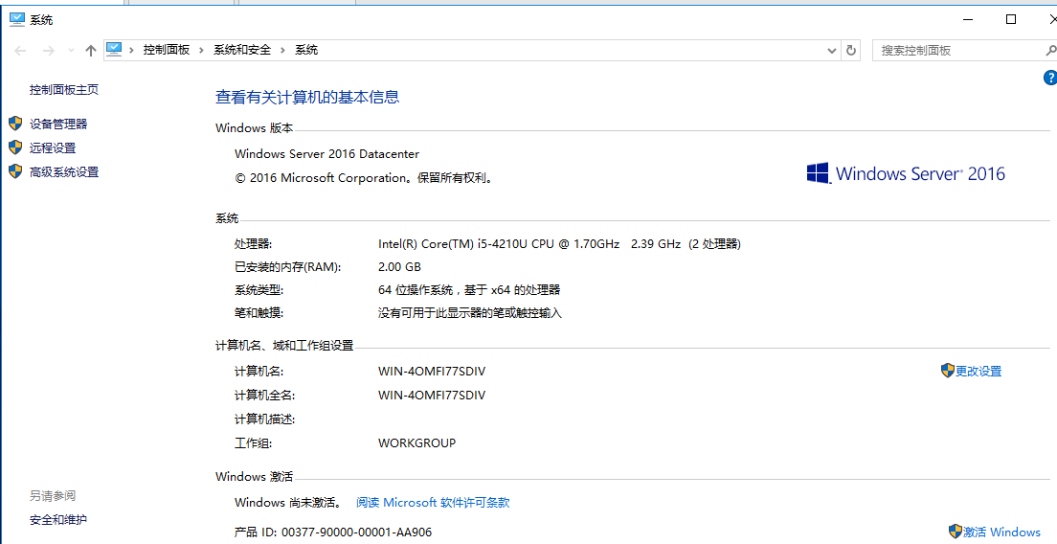Image resolution: width=1057 pixels, height=544 pixels.
Task: Open the address bar history dropdown
Action: [x=832, y=51]
